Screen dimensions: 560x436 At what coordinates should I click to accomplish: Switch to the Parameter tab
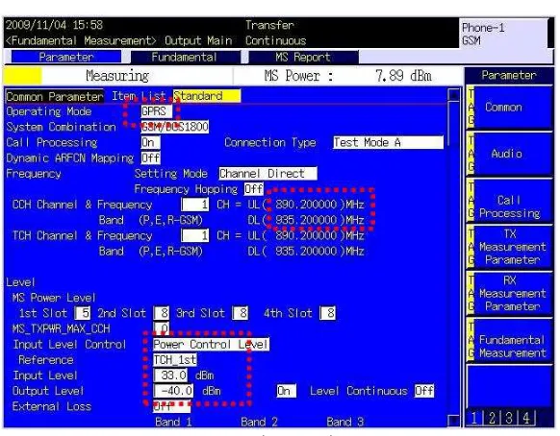point(66,57)
